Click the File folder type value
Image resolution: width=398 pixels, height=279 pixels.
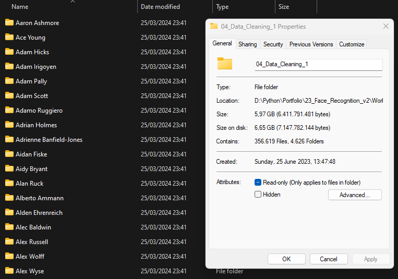click(x=266, y=87)
